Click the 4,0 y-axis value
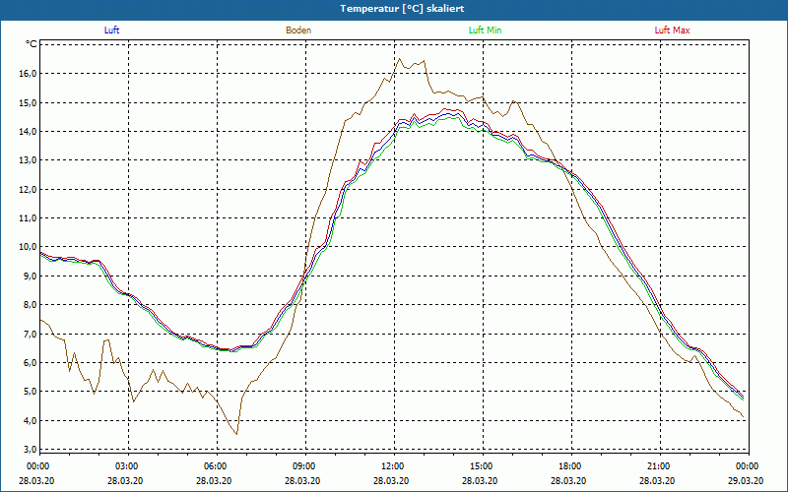Screen dimensions: 788x492 [31, 421]
